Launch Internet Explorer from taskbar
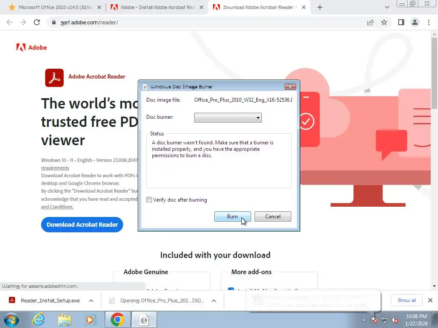This screenshot has width=438, height=328. coord(38,319)
